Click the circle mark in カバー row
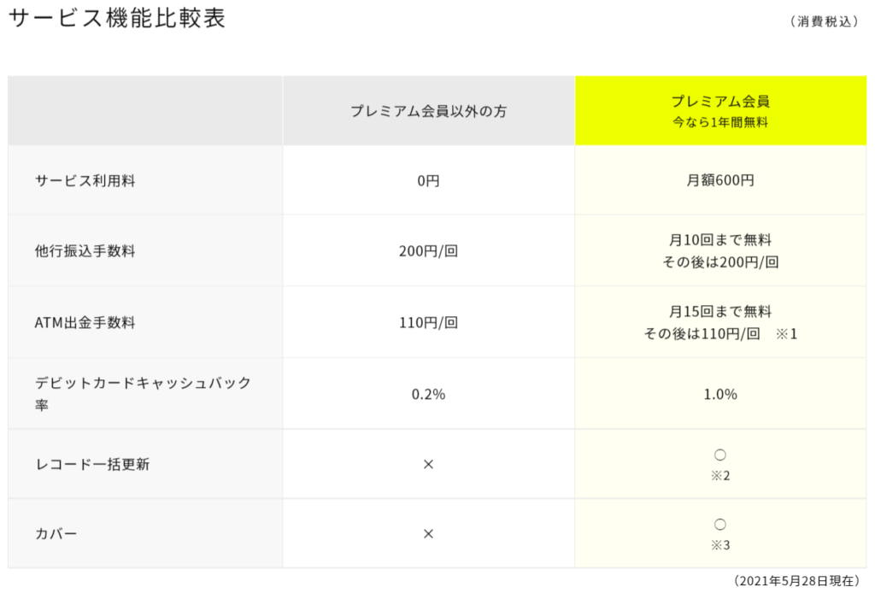Screen dimensions: 875x593 (x=719, y=525)
